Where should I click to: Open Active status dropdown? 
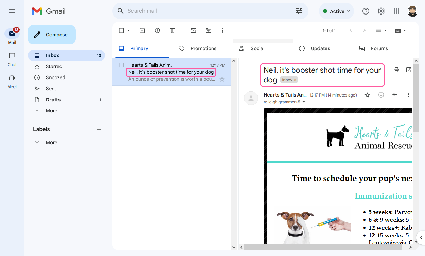[x=336, y=11]
